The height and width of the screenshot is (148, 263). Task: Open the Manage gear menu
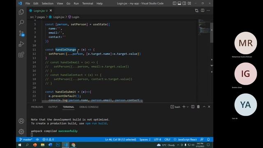pos(21,132)
